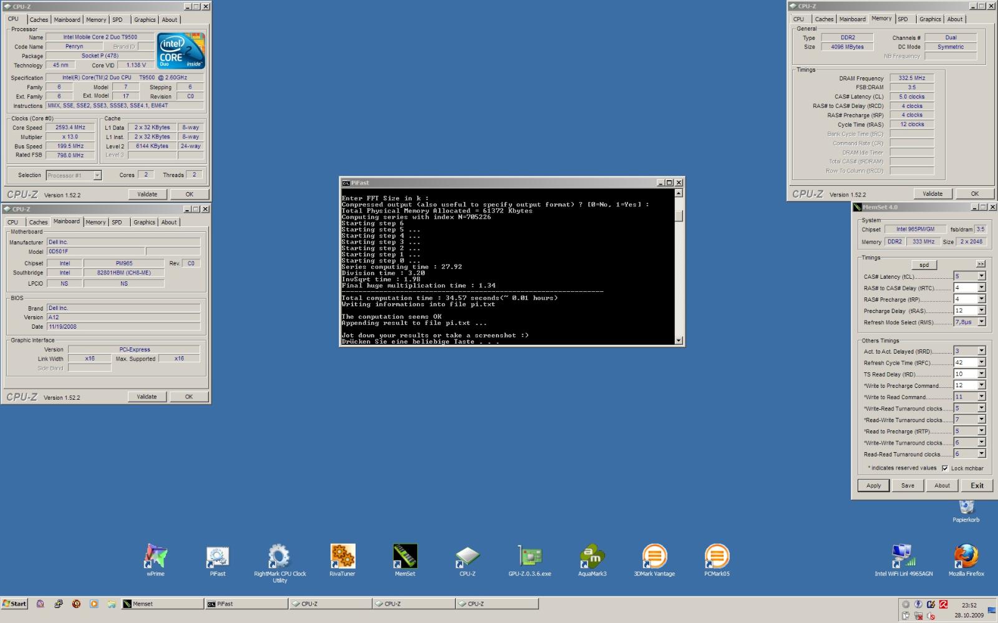This screenshot has width=998, height=623.
Task: Click the BIOS Date field 11/19/2008
Action: [124, 327]
